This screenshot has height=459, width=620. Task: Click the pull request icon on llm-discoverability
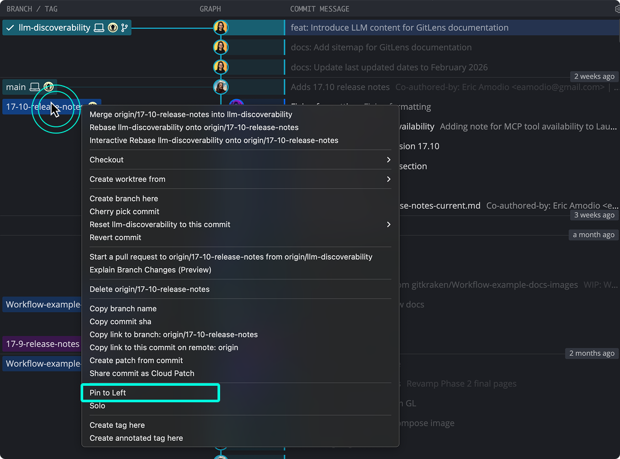point(124,28)
